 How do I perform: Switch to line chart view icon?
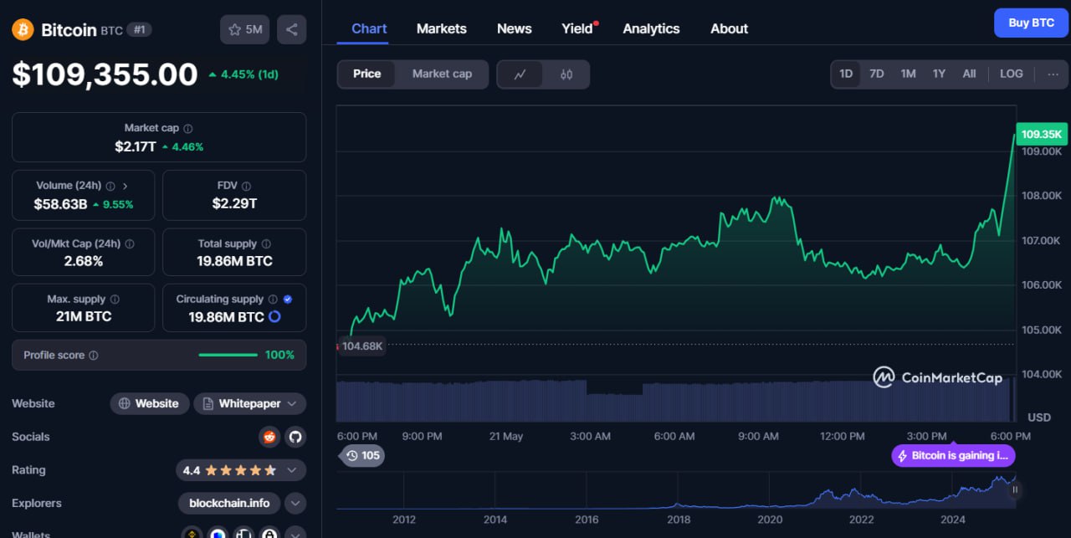coord(520,74)
